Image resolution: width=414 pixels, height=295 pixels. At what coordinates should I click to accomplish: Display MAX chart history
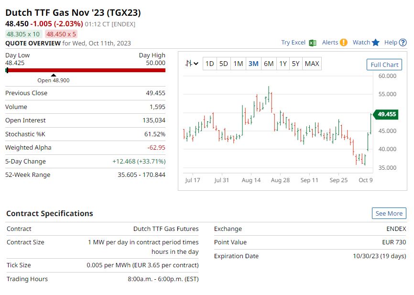click(x=312, y=64)
